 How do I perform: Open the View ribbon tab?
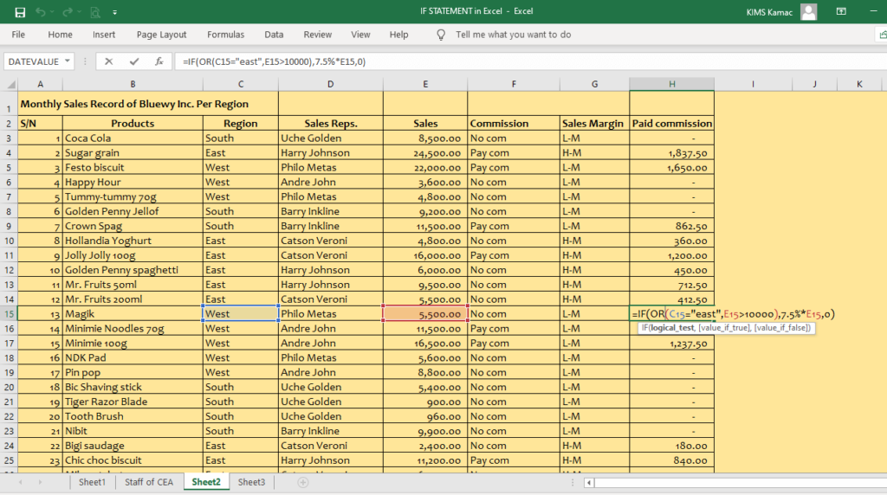coord(360,35)
